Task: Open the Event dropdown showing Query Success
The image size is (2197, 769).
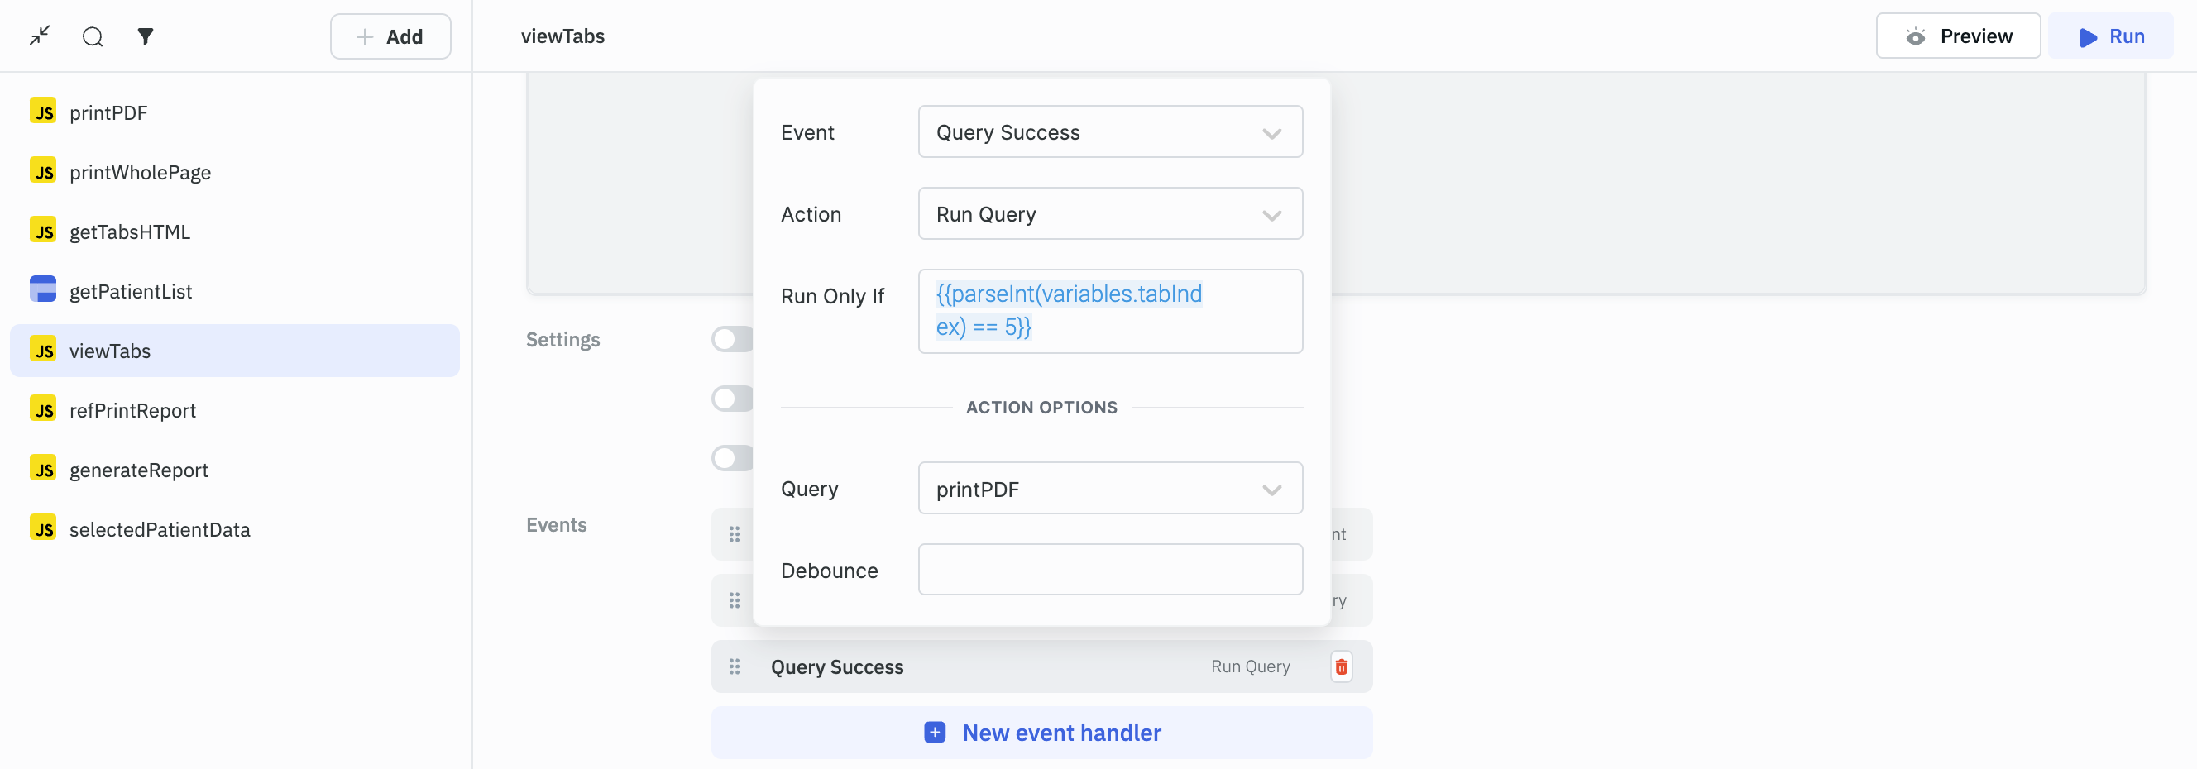Action: (x=1109, y=132)
